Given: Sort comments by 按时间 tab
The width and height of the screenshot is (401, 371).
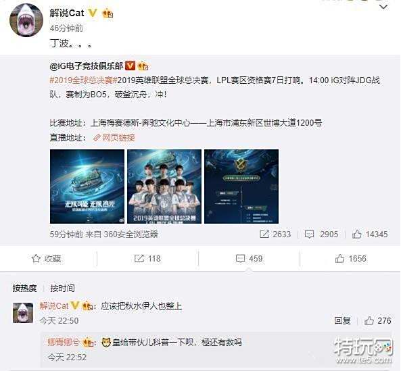Looking at the screenshot, I should (62, 288).
